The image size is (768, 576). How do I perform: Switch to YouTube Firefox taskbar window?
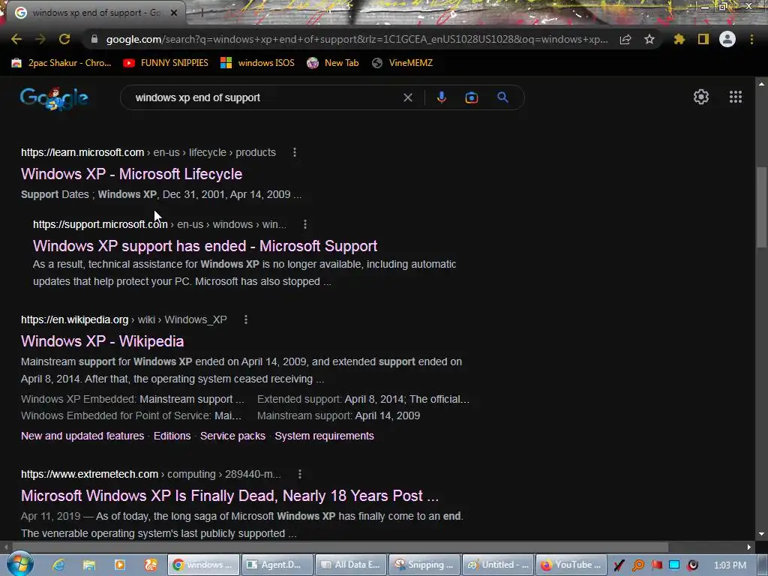pos(571,565)
